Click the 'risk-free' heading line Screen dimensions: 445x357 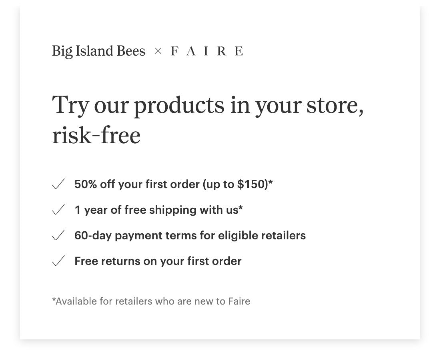(96, 135)
